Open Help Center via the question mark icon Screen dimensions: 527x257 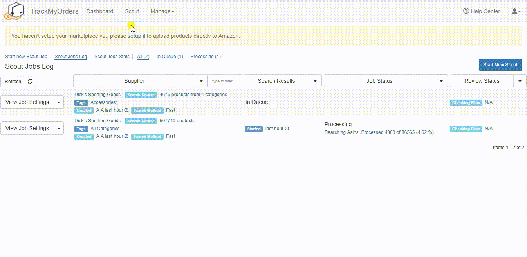(466, 11)
